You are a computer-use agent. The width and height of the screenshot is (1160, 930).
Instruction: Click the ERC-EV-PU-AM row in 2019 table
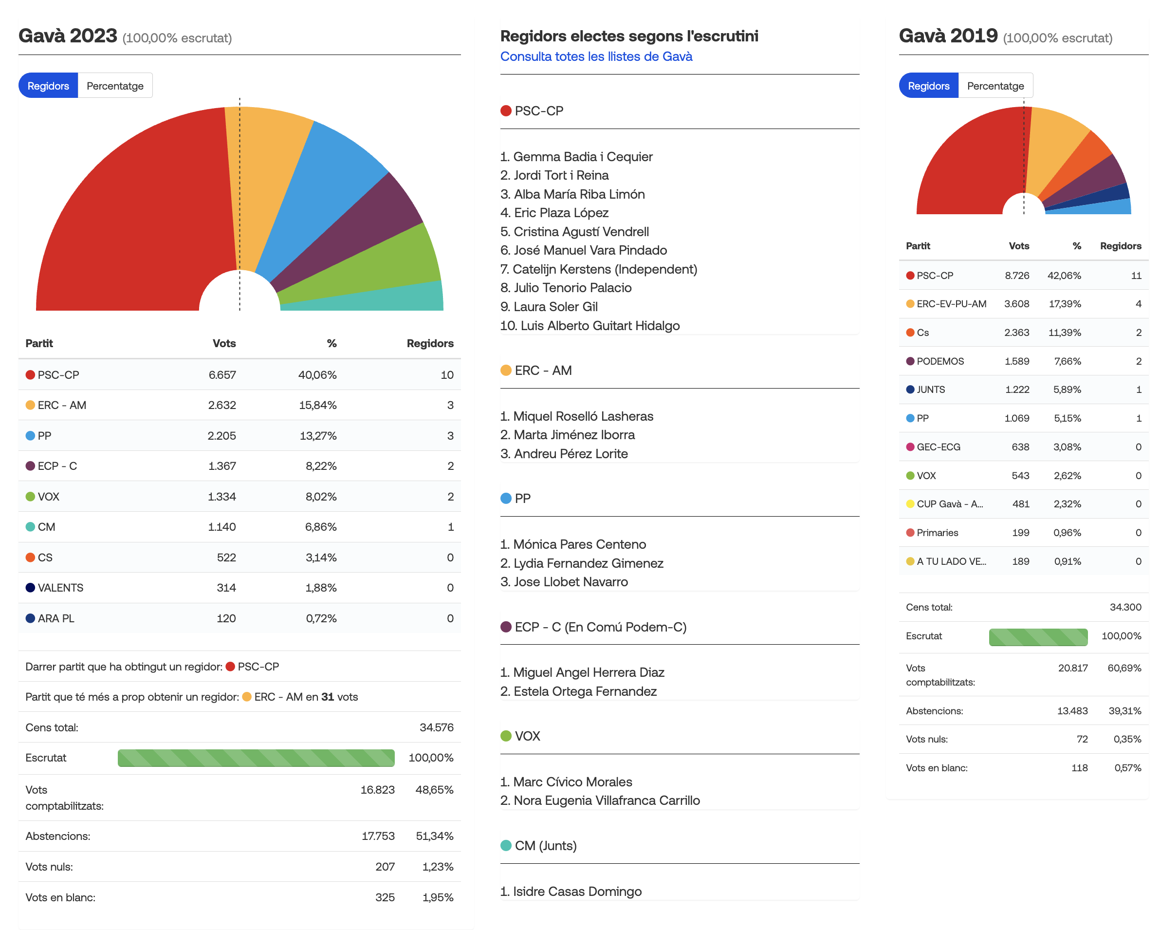(1024, 303)
